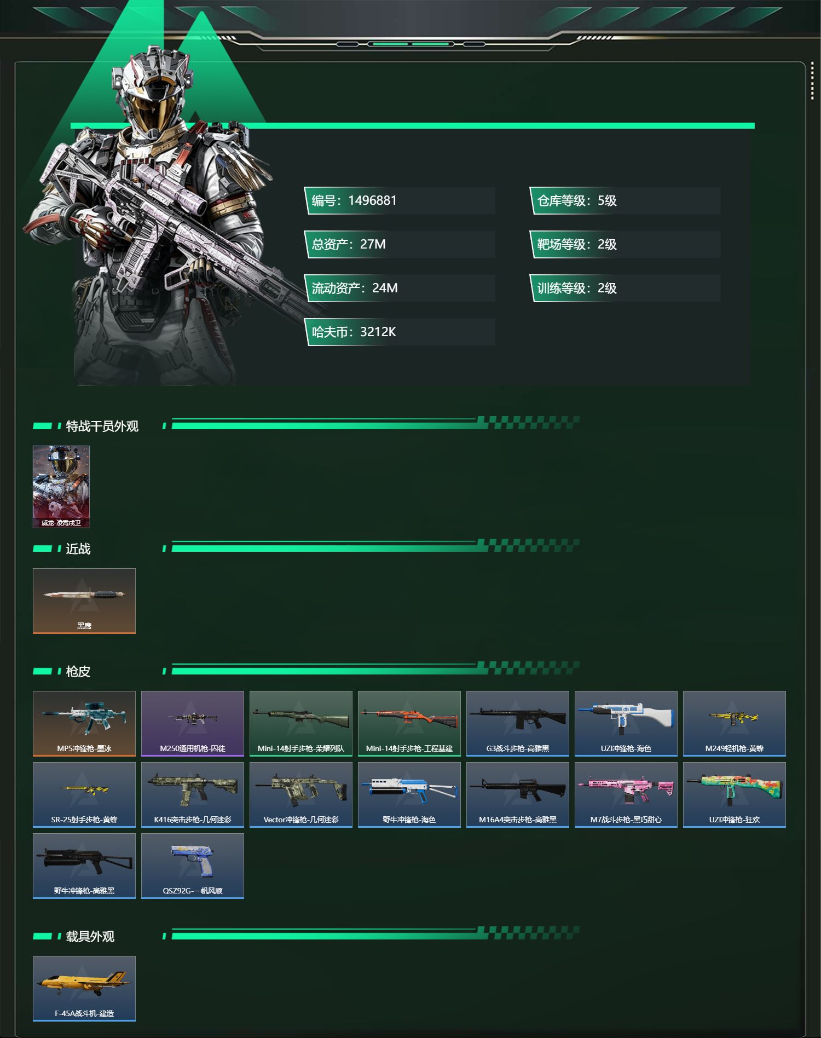Image resolution: width=821 pixels, height=1038 pixels.
Task: Click the 野牛冲锋枪-海色 skin card
Action: tap(409, 794)
